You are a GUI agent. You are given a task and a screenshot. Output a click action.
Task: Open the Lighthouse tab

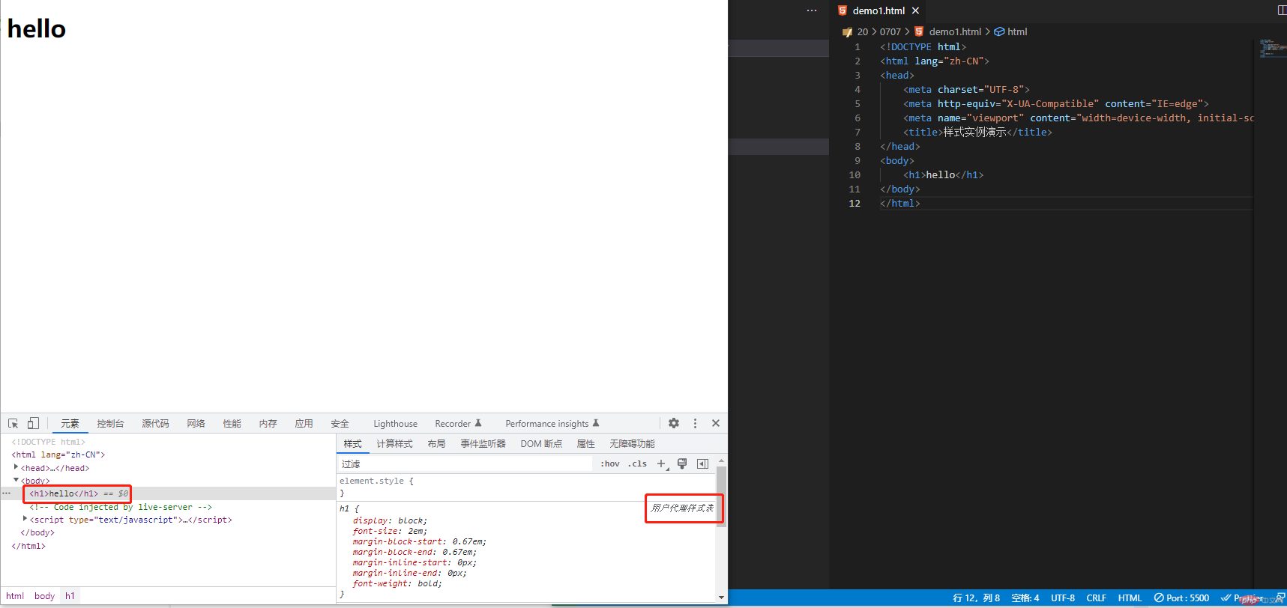395,424
